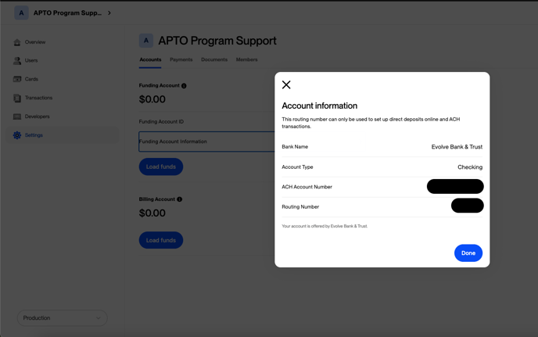Screen dimensions: 538x337
Task: Click the APTO Program Support page heading
Action: point(217,41)
